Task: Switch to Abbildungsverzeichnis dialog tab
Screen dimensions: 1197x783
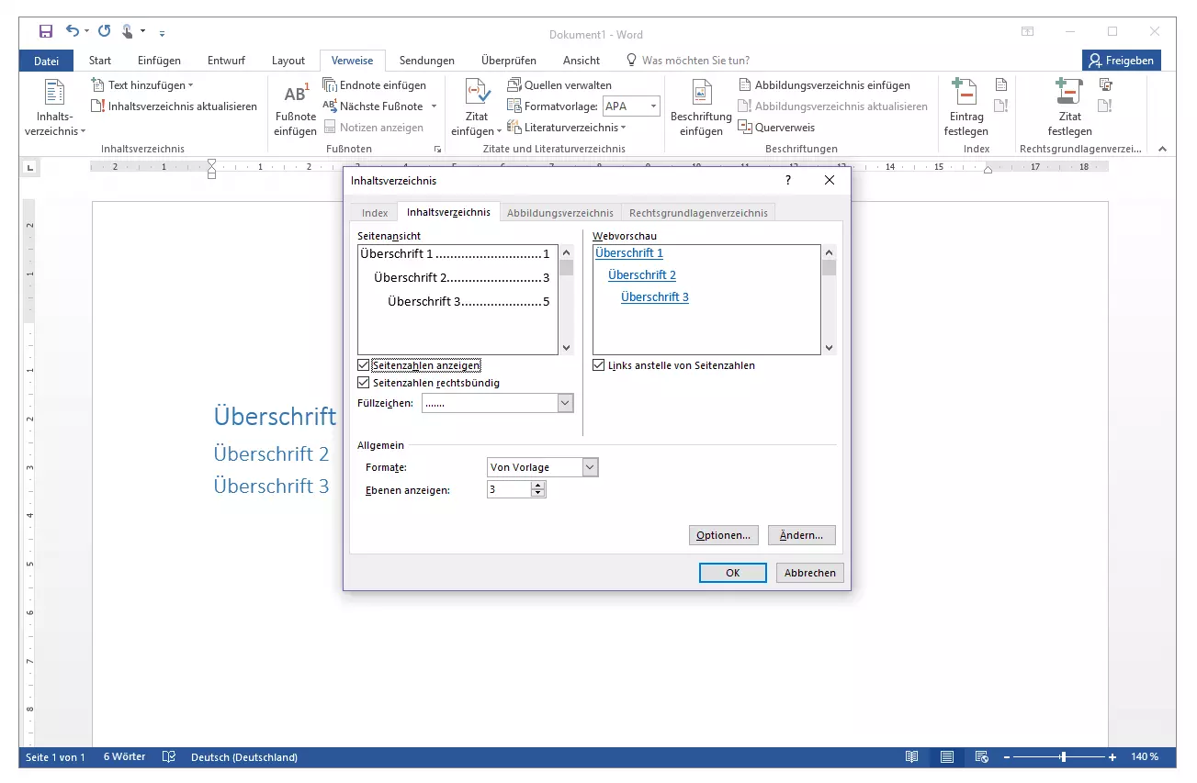Action: coord(560,213)
